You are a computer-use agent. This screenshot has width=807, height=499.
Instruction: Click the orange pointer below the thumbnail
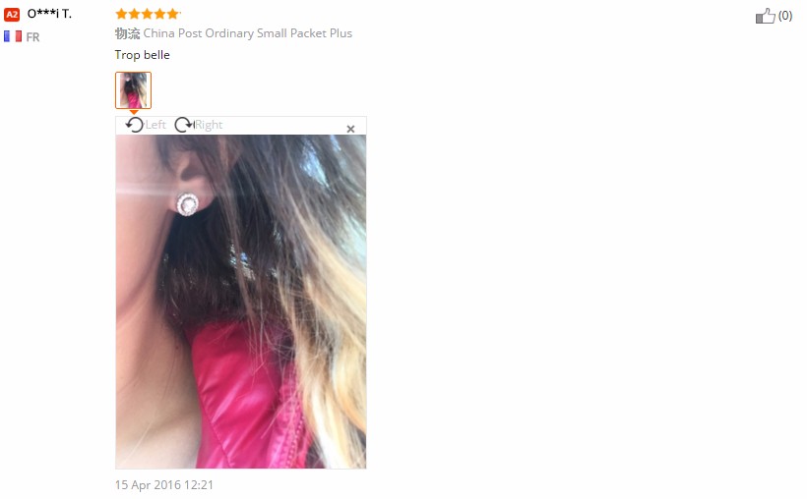click(x=133, y=112)
